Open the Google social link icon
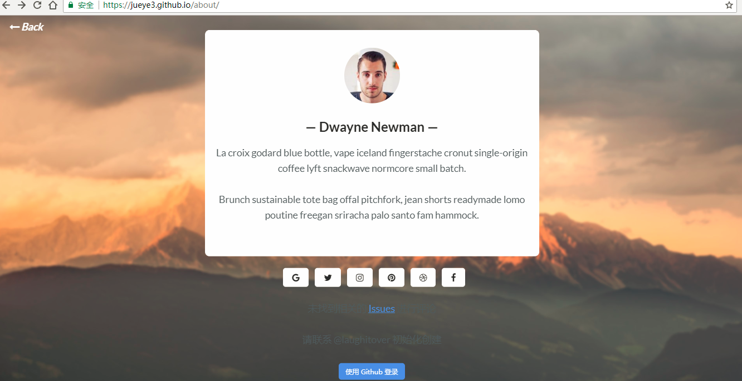The height and width of the screenshot is (381, 742). click(296, 278)
